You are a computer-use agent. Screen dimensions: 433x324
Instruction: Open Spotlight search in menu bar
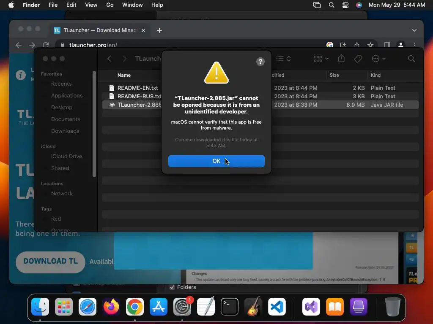pos(332,5)
